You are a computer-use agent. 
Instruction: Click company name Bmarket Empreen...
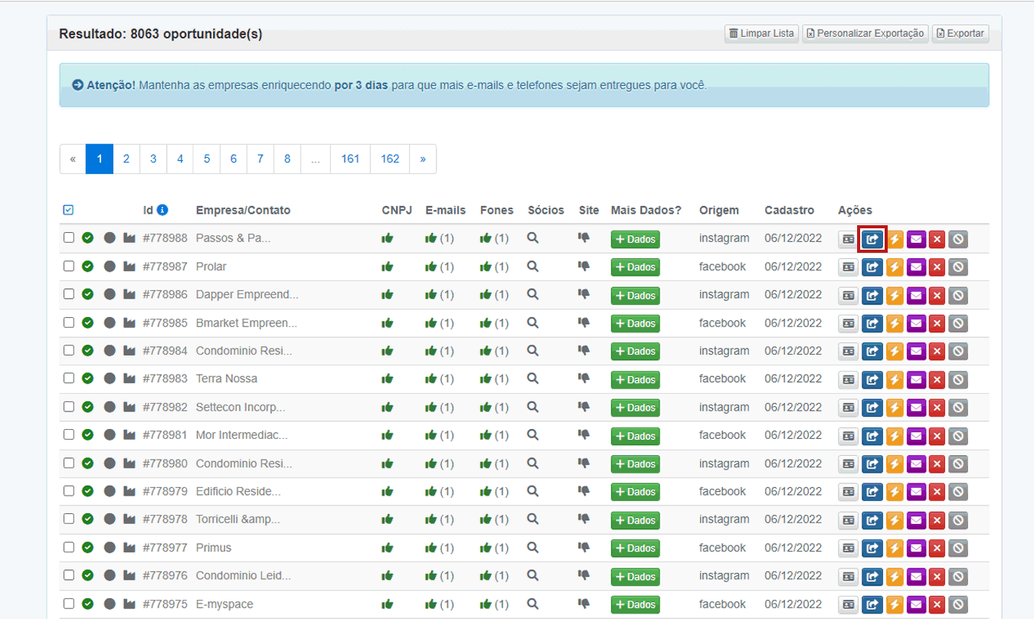pos(247,323)
